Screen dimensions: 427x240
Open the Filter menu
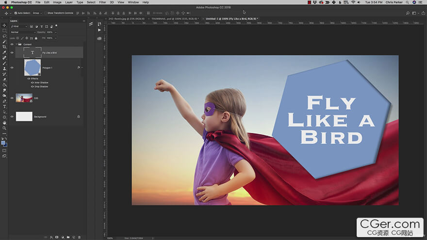point(102,2)
